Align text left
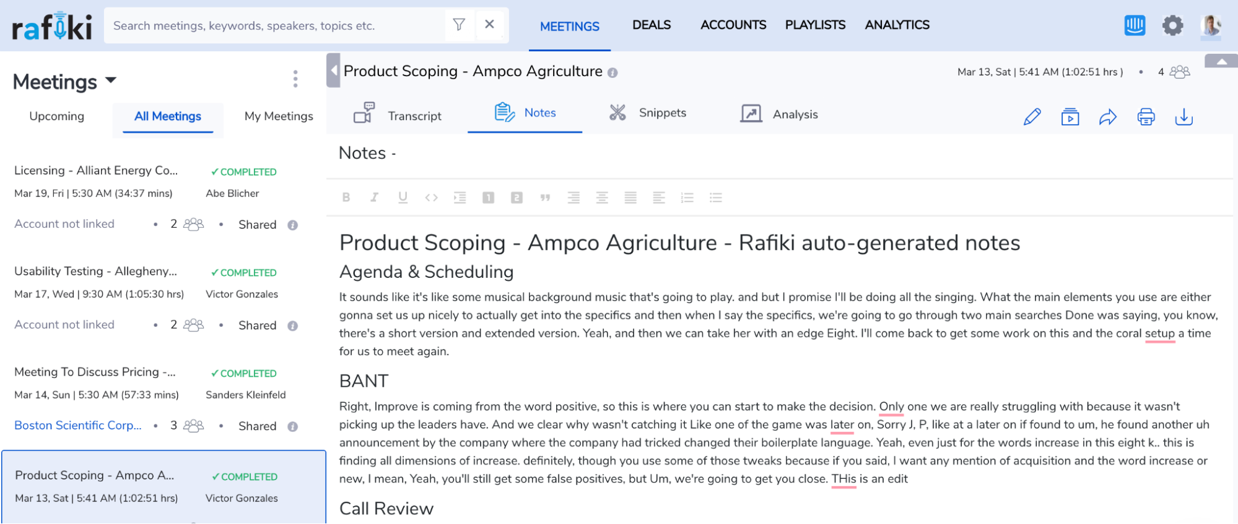The height and width of the screenshot is (524, 1238). [659, 197]
